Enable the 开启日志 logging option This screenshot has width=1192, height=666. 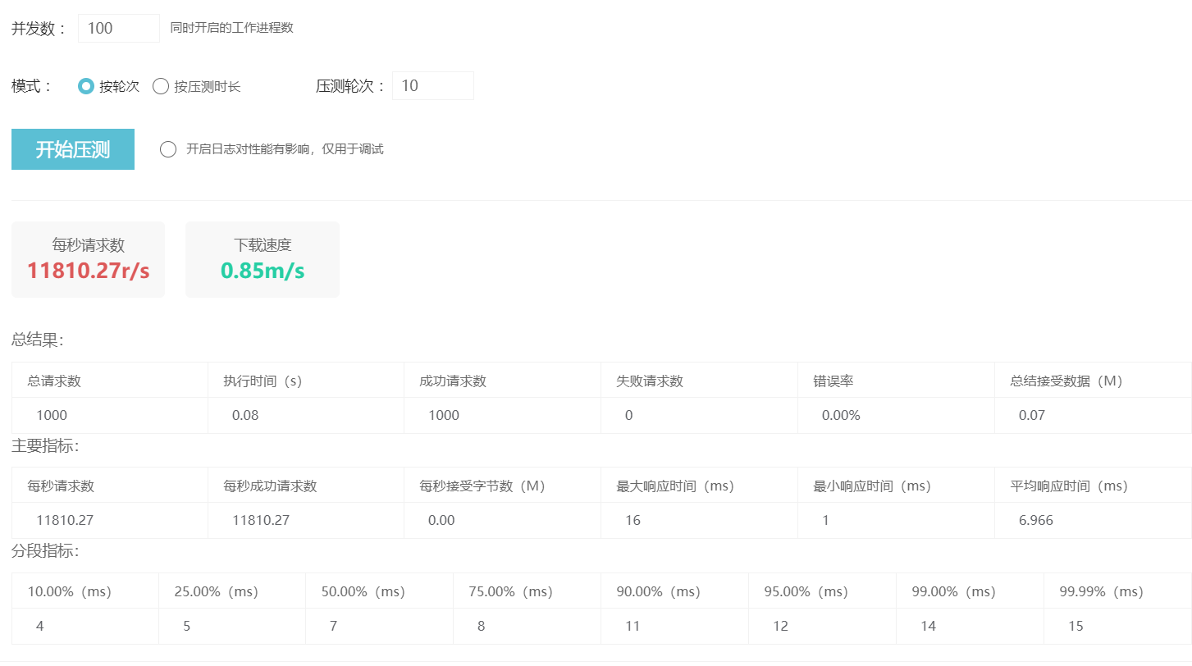click(168, 149)
